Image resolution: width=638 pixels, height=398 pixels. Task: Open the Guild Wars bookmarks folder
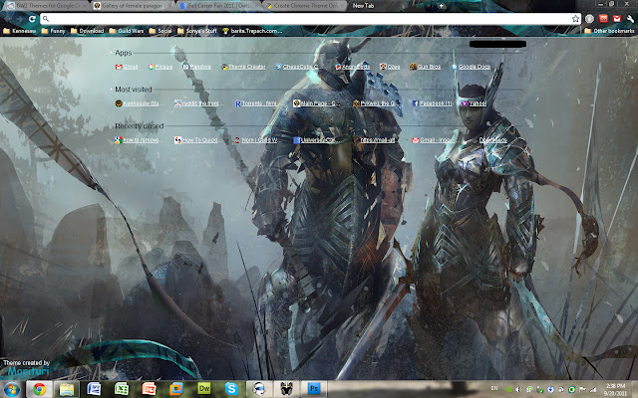point(127,31)
